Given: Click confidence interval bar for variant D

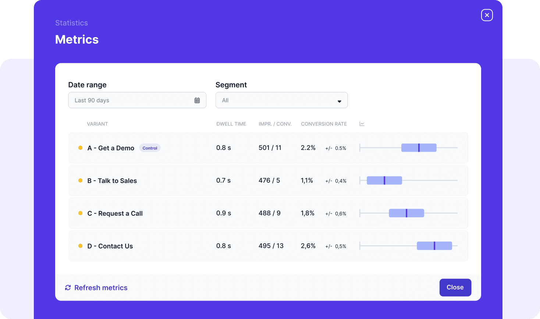Looking at the screenshot, I should tap(434, 246).
